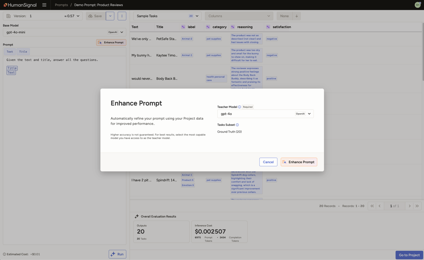Open the Prompts breadcrumb menu item
424x260 pixels.
click(x=61, y=5)
